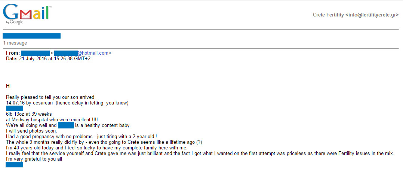This screenshot has width=403, height=173.
Task: Click the 'at Medway hospital' sentence
Action: 52,120
